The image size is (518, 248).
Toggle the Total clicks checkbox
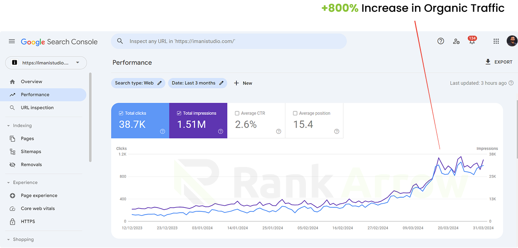point(121,113)
